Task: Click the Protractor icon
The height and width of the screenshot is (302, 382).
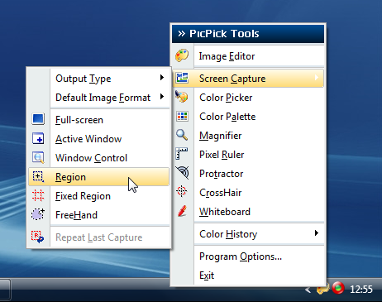Action: [x=182, y=173]
